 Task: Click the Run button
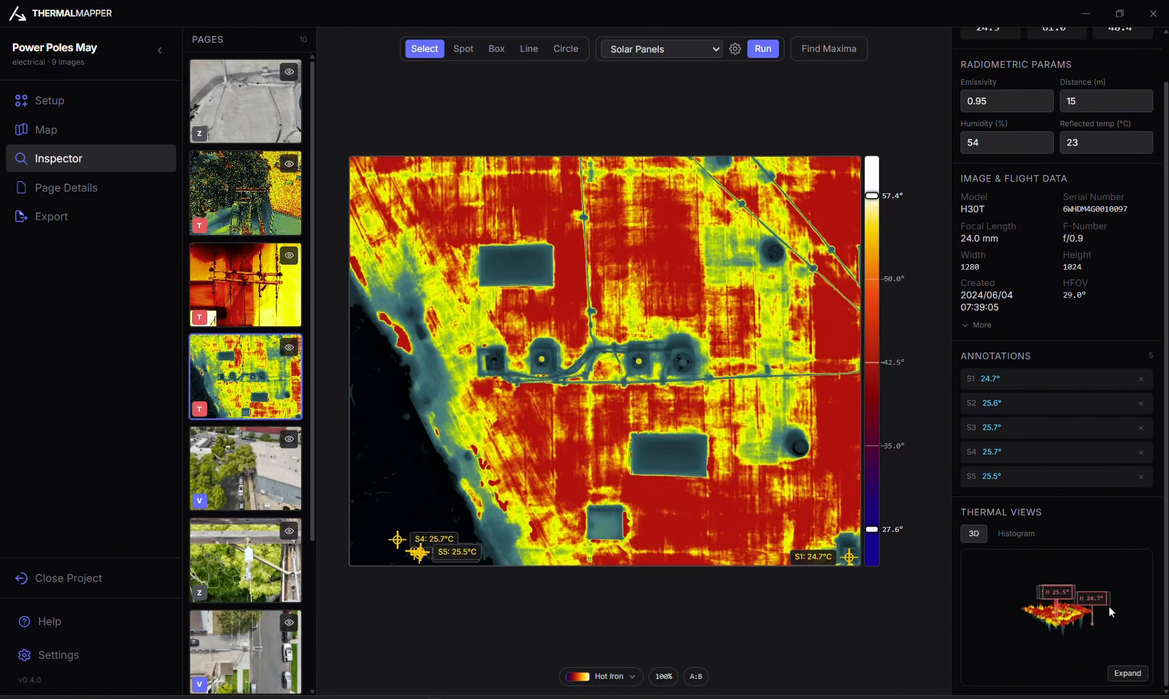click(763, 49)
